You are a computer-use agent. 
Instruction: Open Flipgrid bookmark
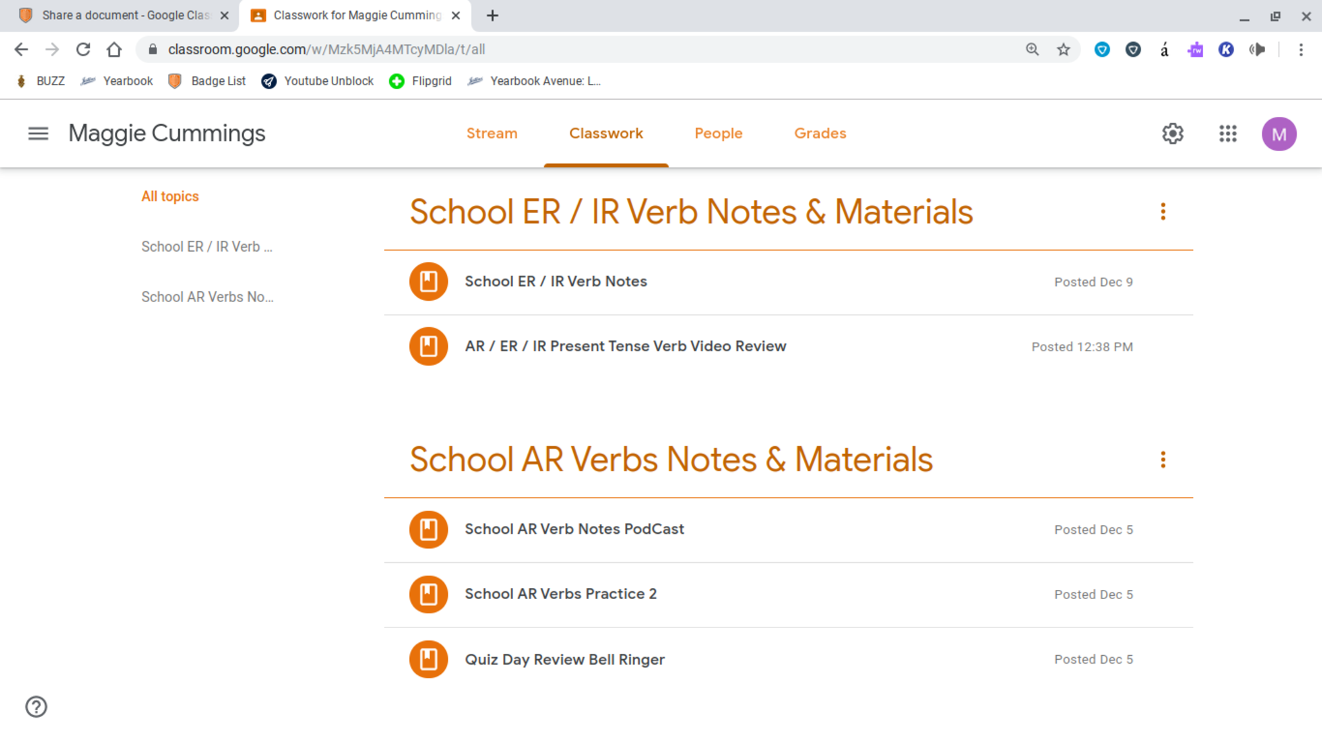(420, 81)
